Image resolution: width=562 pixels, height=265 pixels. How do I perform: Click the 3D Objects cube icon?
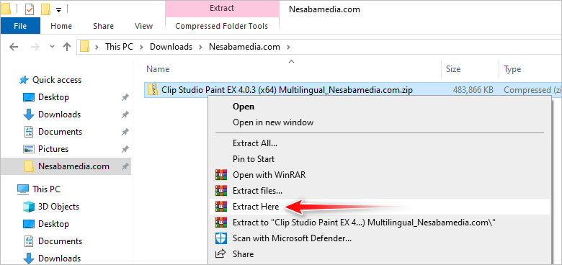tap(28, 207)
